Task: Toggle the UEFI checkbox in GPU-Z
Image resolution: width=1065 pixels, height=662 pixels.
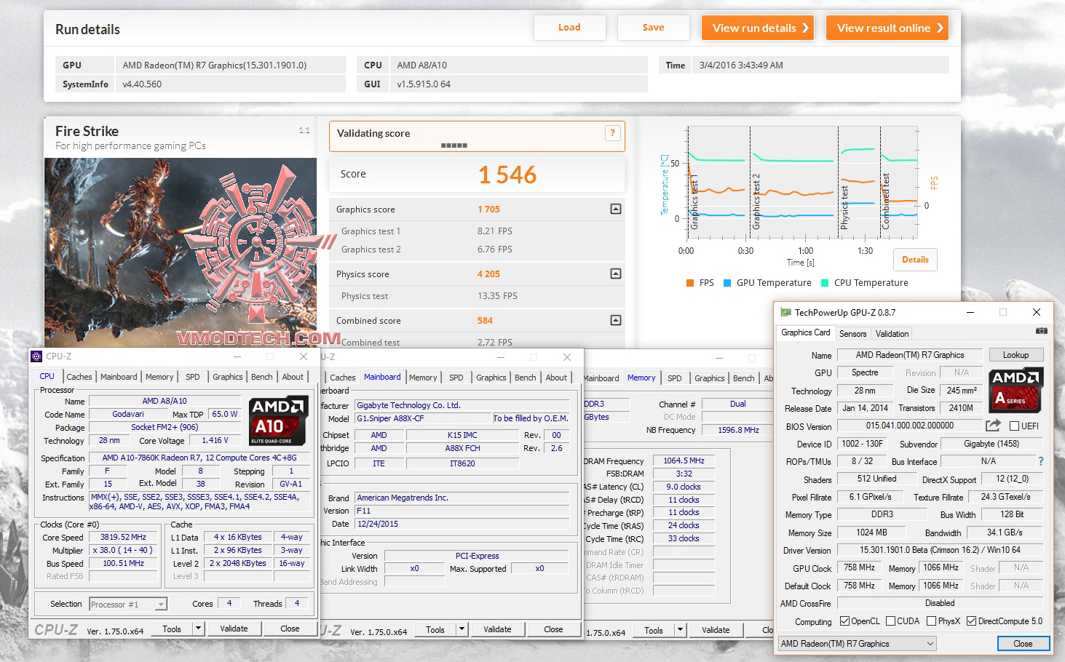Action: [1015, 426]
